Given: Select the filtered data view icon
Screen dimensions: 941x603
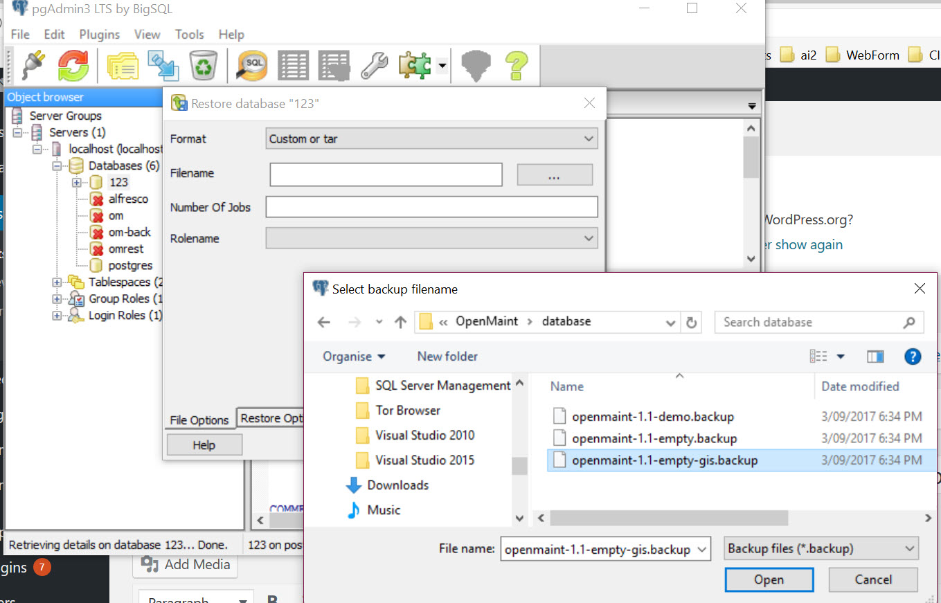Looking at the screenshot, I should [x=334, y=65].
